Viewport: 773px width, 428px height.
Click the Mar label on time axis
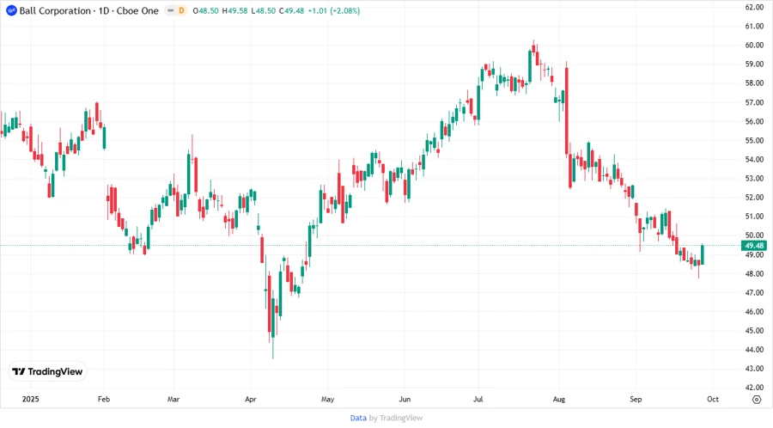pos(173,399)
